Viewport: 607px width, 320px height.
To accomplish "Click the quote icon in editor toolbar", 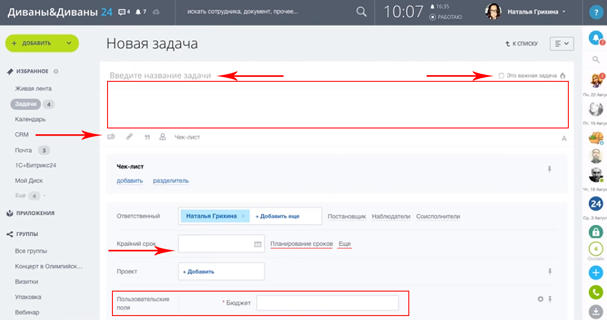I will pos(147,137).
